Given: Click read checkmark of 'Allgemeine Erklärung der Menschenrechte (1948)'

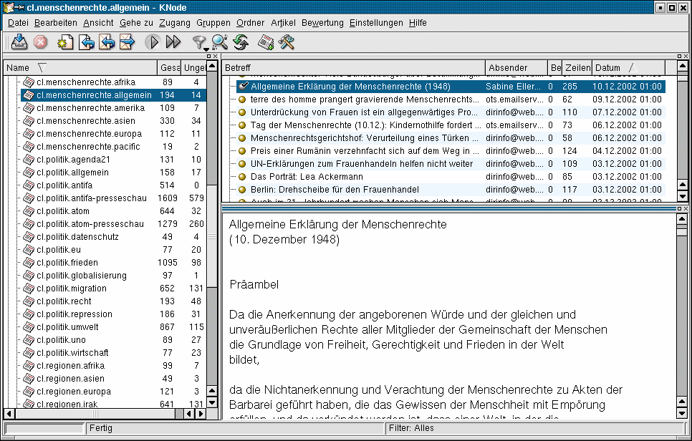Looking at the screenshot, I should [x=243, y=86].
